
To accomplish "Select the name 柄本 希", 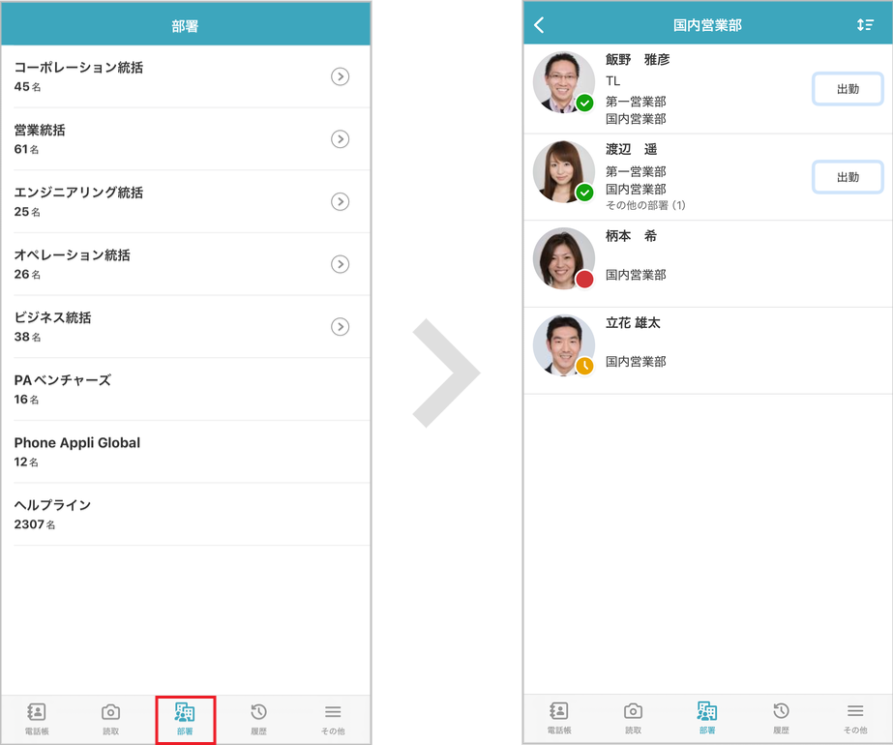I will coord(631,236).
